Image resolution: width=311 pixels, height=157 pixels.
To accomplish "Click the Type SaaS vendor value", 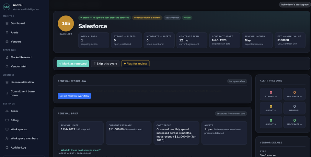I will point(268,155).
